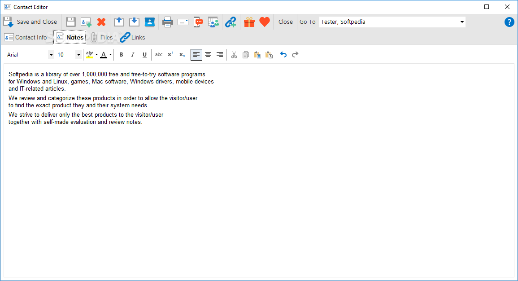This screenshot has height=281, width=518.
Task: Expand the Arial font name dropdown
Action: [x=51, y=55]
